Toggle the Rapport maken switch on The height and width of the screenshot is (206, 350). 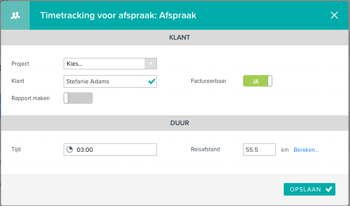[x=78, y=98]
